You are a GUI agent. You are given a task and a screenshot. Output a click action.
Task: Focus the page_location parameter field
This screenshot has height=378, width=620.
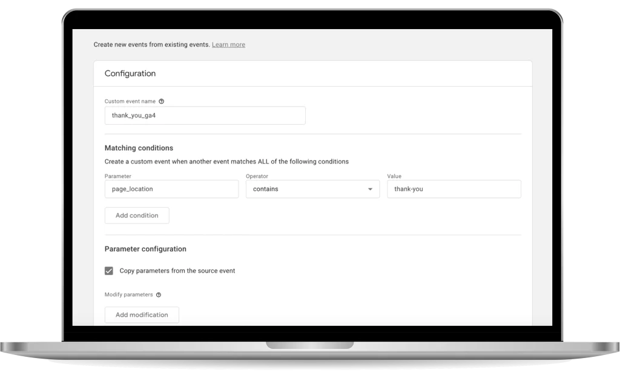(171, 189)
